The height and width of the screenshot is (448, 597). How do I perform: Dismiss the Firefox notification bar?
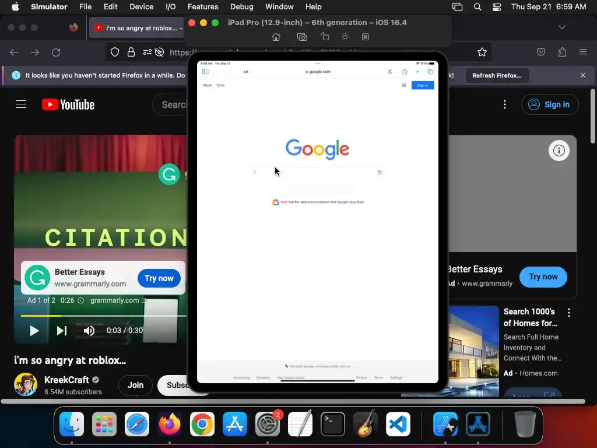click(x=583, y=75)
